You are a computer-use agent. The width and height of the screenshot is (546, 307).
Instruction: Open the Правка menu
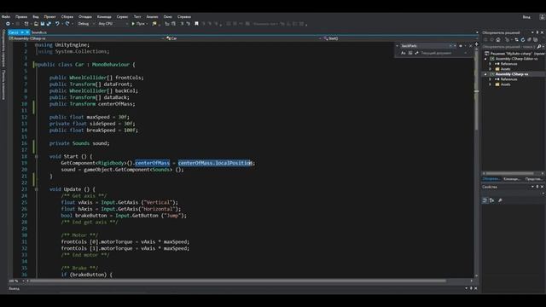click(21, 17)
